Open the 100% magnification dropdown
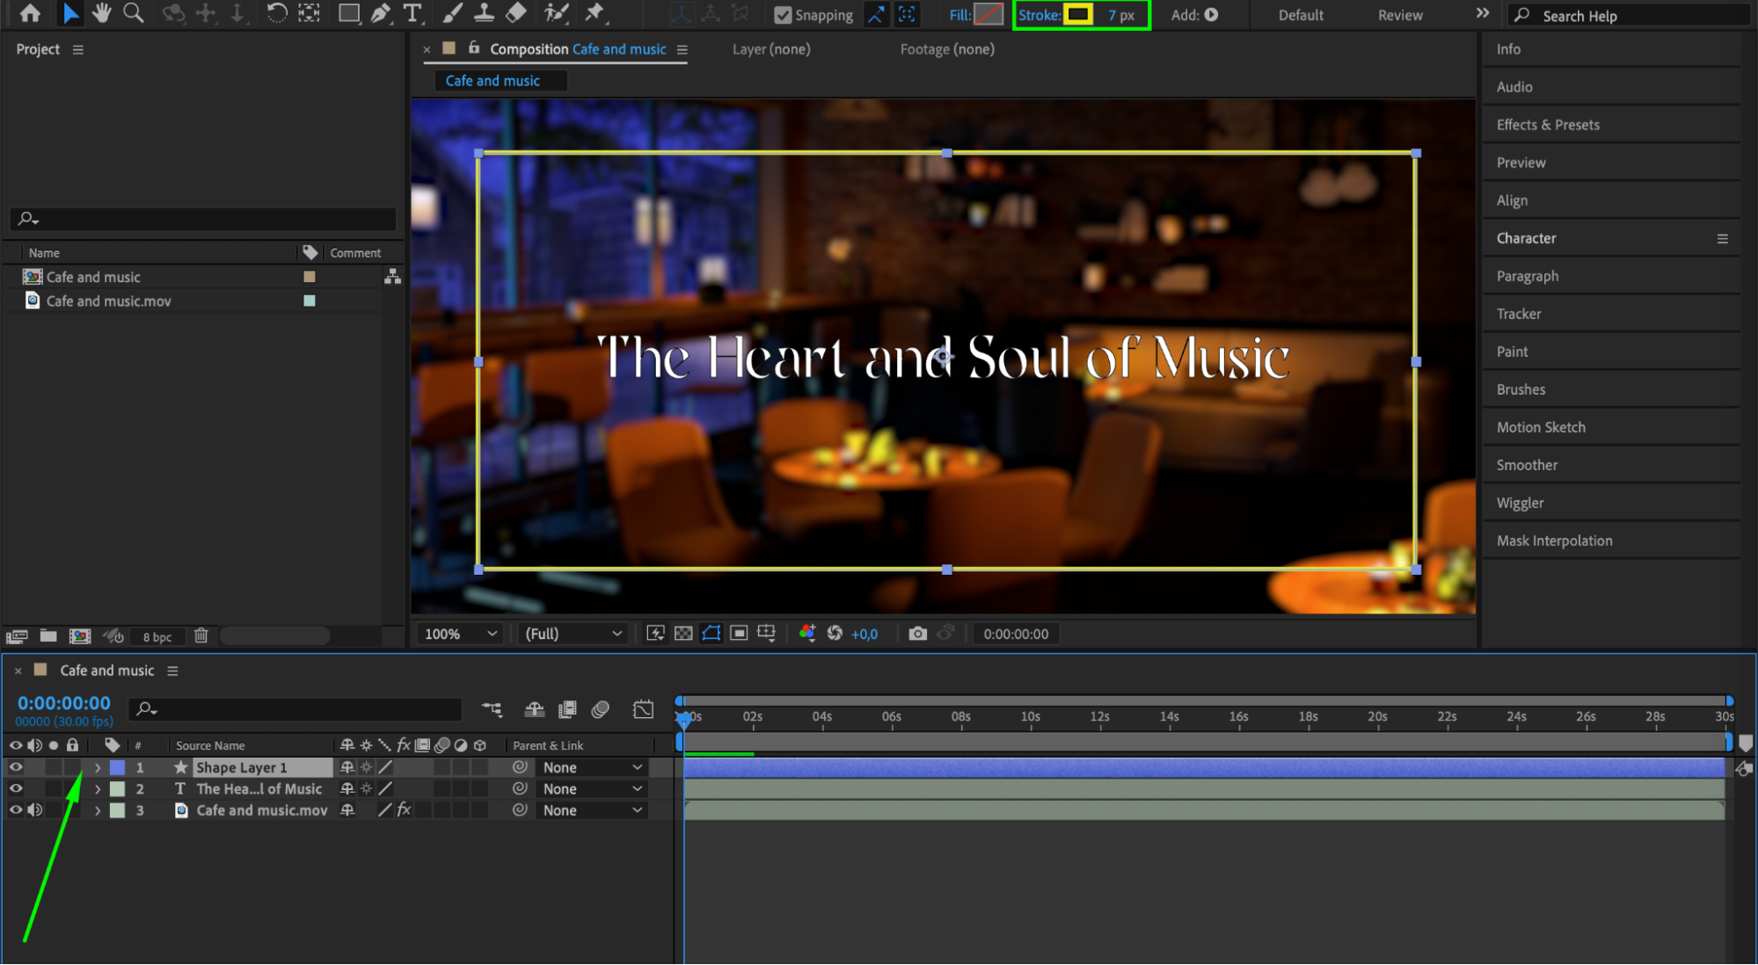 coord(461,634)
